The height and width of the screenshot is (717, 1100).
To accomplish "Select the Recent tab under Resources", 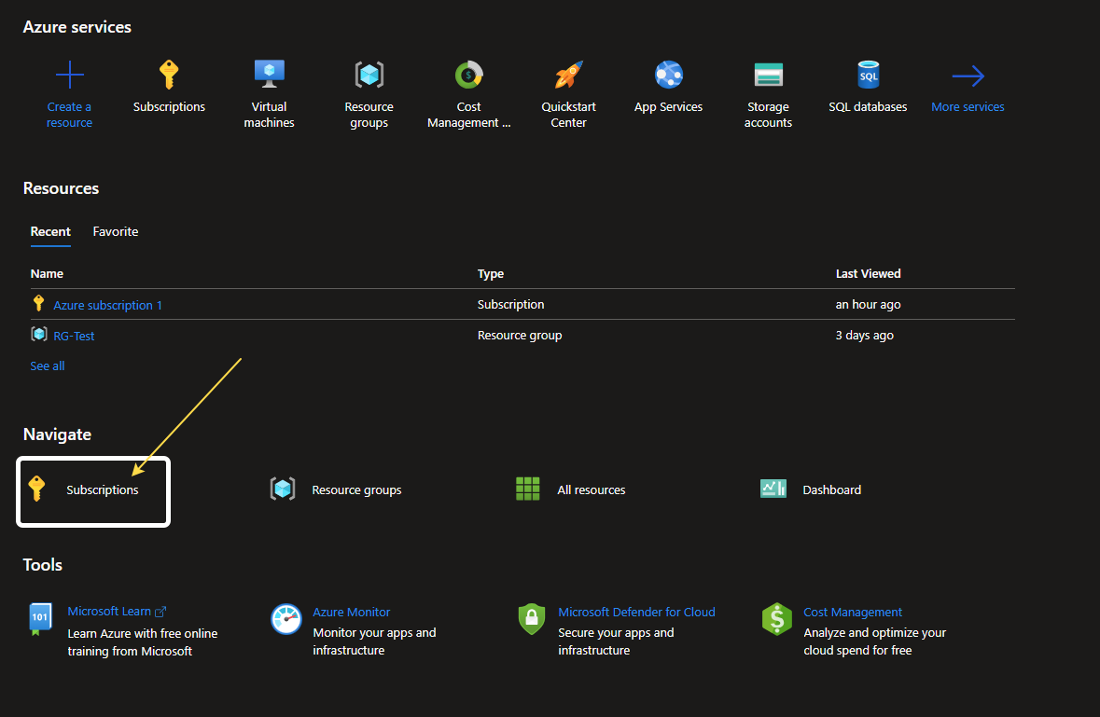I will point(50,231).
